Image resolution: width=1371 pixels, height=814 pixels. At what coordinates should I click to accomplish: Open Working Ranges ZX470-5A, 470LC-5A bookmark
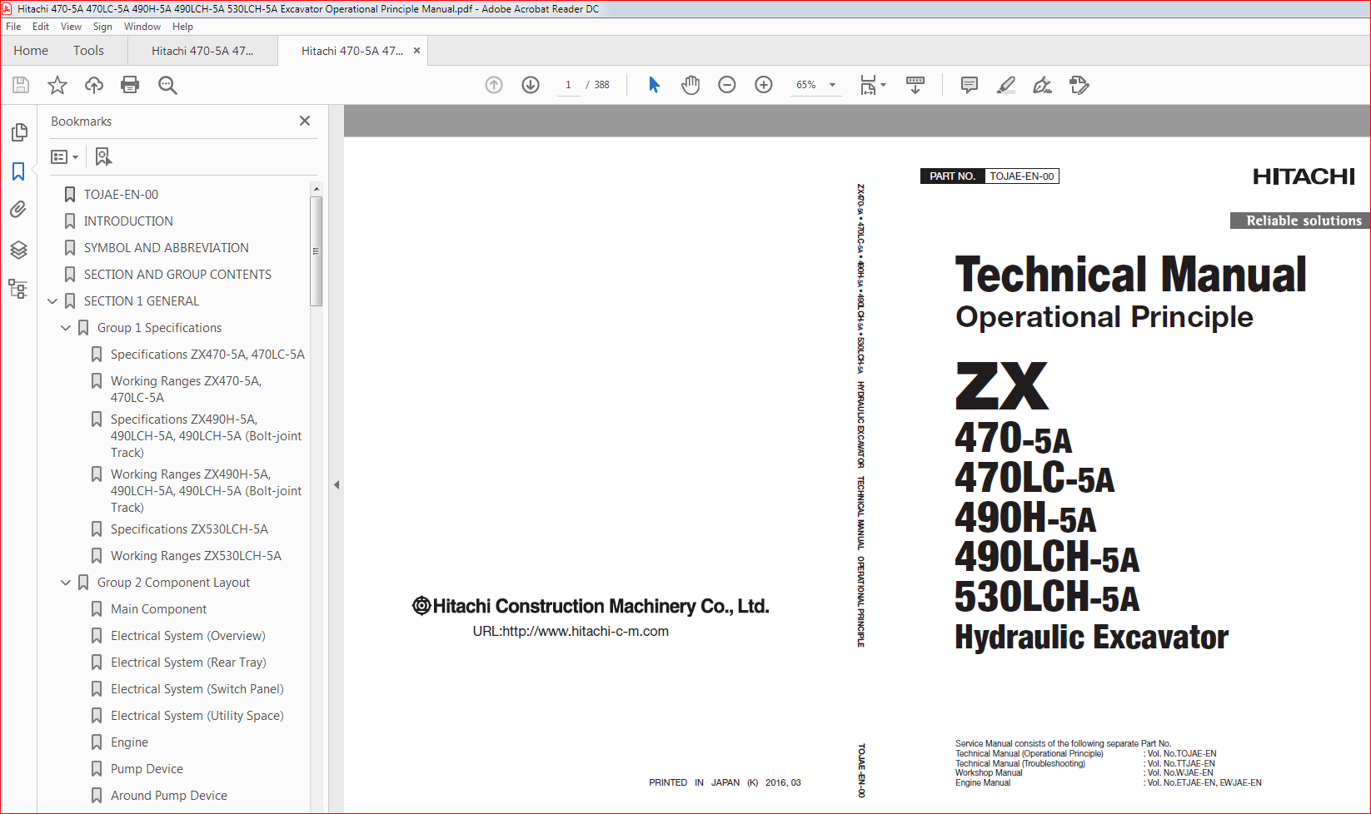(186, 390)
